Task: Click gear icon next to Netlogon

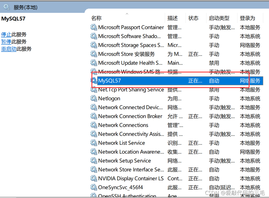Action: pos(94,98)
